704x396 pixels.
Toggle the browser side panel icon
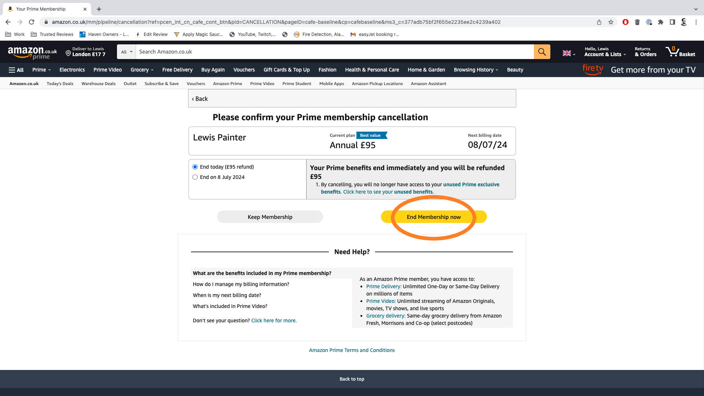coord(672,22)
